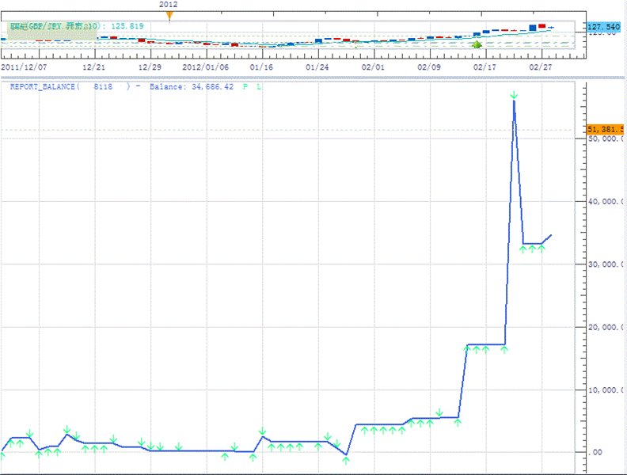Image resolution: width=627 pixels, height=475 pixels.
Task: Click the down arrow above the 5,000 plateau
Action: (x=439, y=412)
